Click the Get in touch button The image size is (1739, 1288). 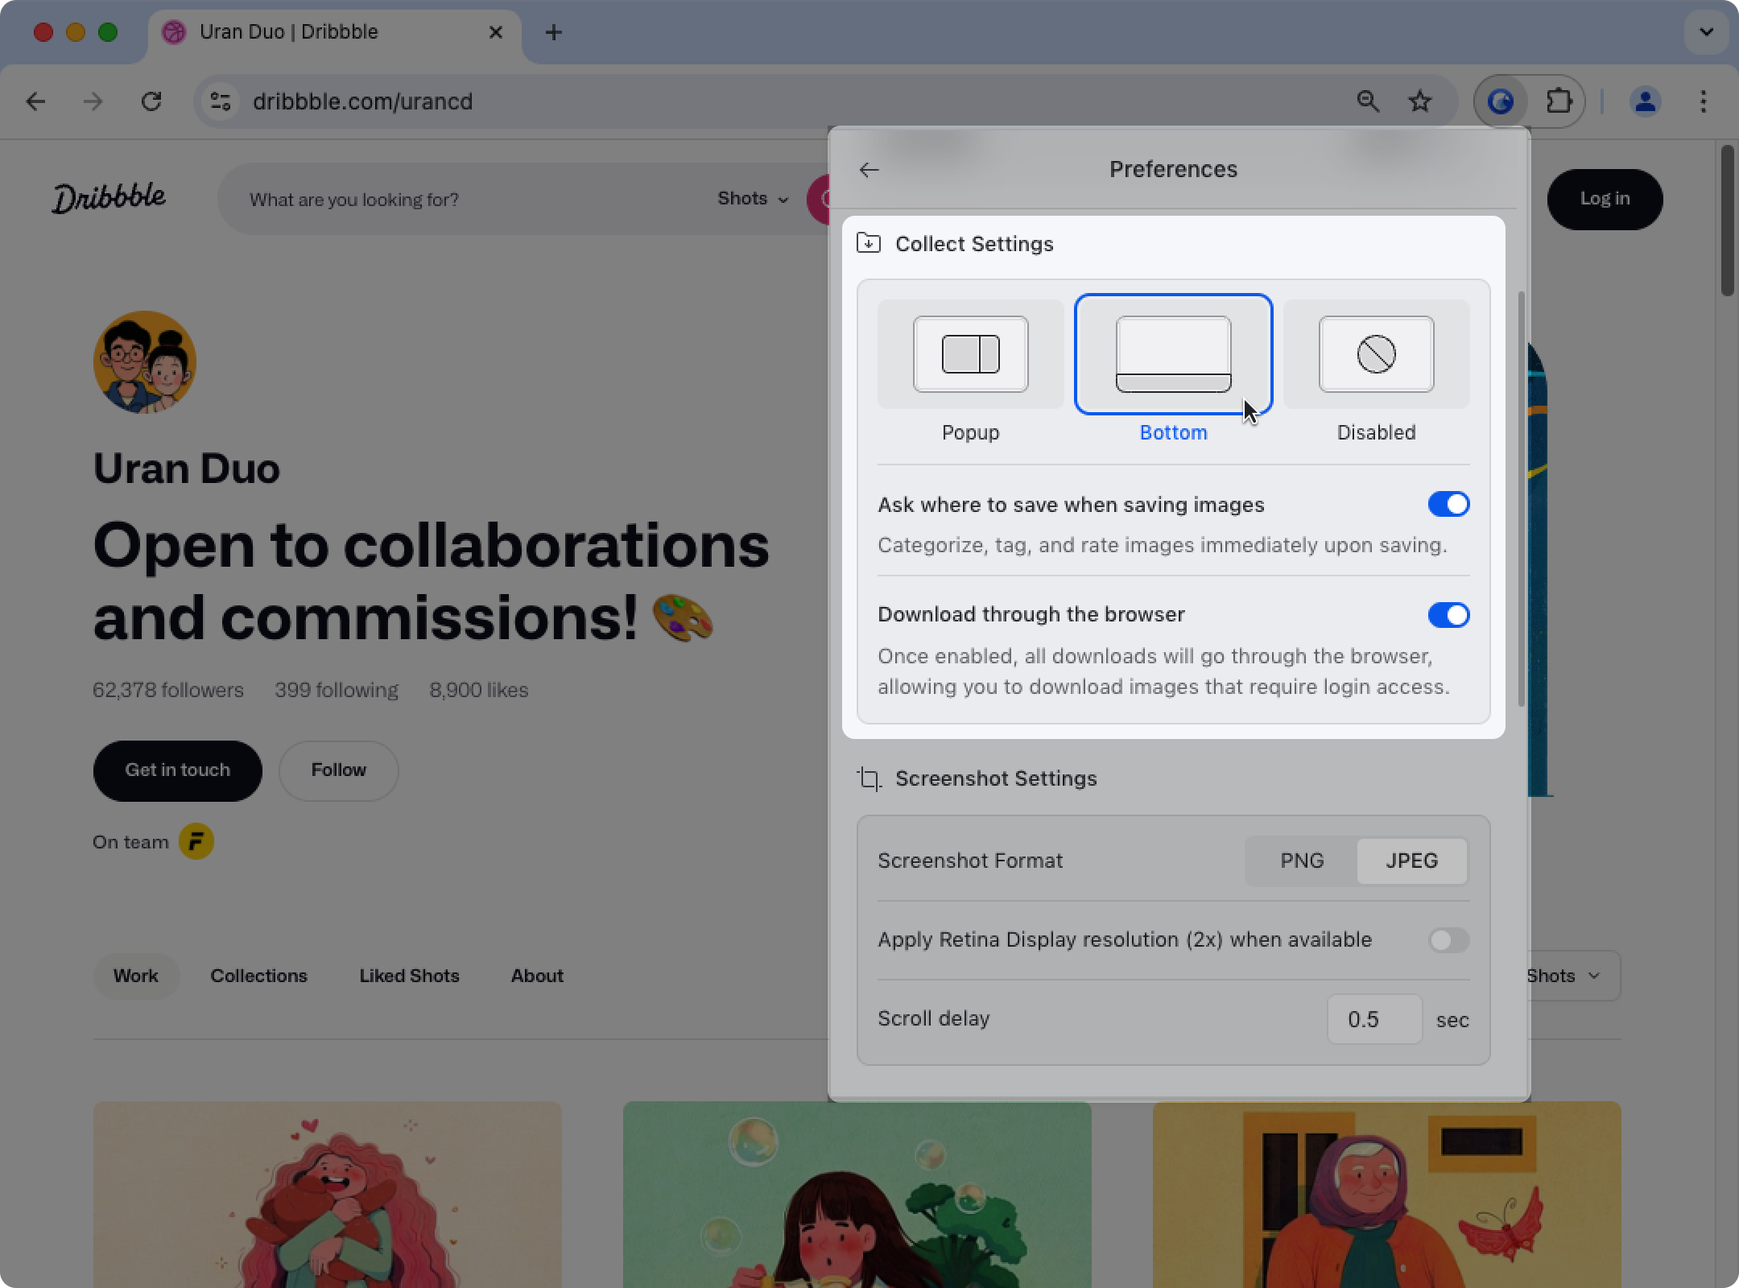click(177, 770)
